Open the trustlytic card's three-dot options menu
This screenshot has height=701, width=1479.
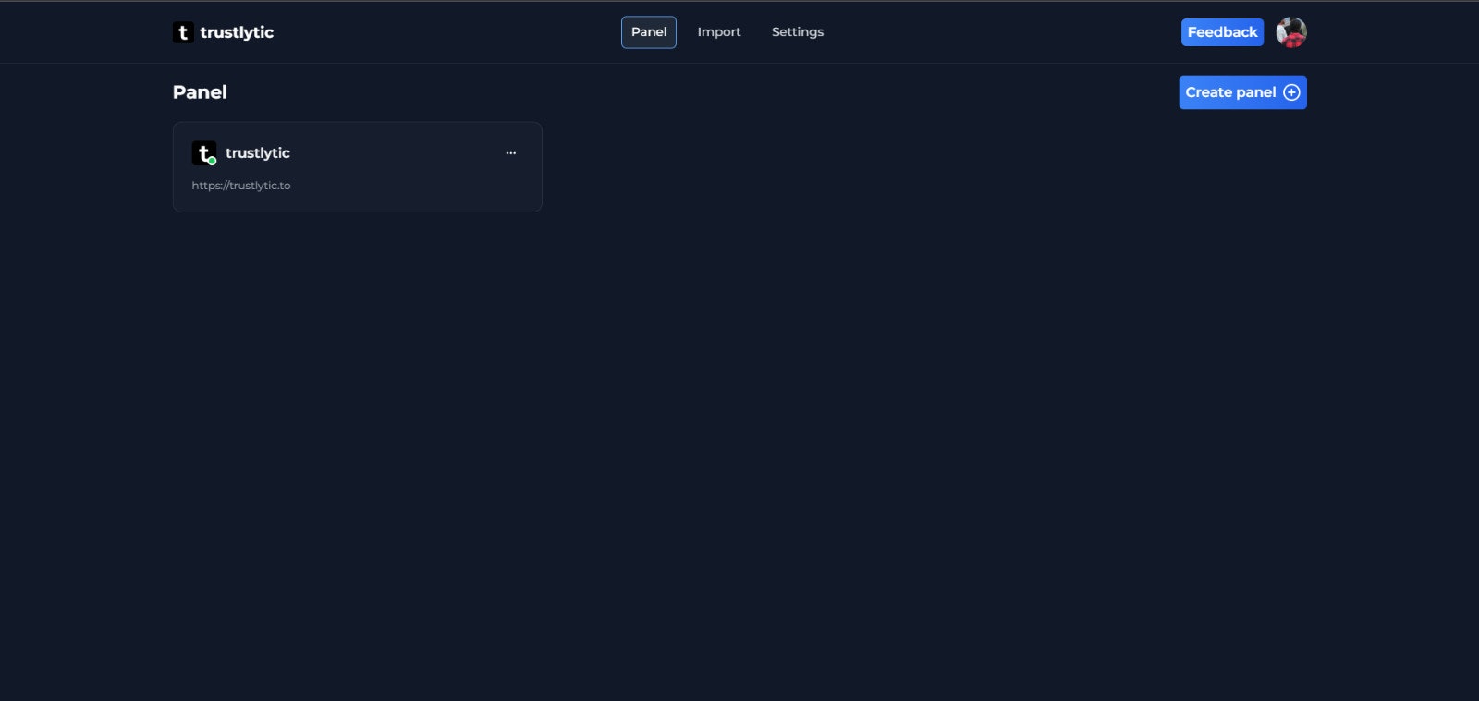coord(511,153)
